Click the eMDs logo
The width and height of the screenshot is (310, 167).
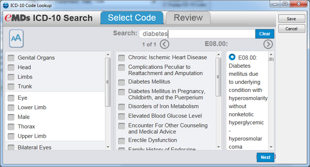(x=17, y=18)
